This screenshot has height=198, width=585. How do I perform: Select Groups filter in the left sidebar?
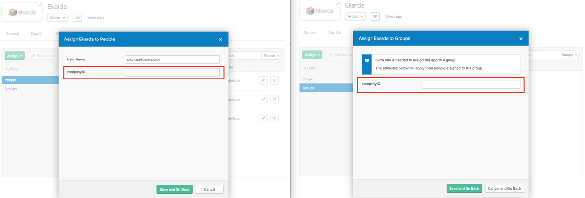click(x=11, y=89)
